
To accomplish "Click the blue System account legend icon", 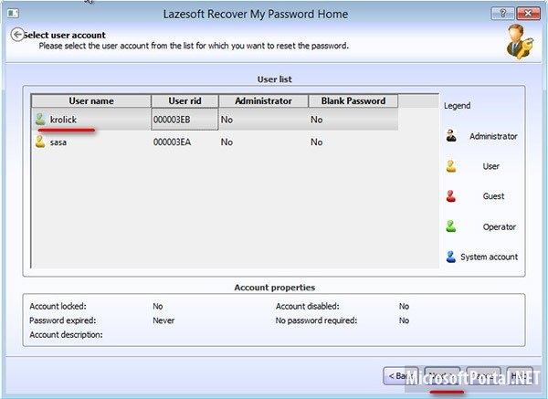I will [x=451, y=257].
